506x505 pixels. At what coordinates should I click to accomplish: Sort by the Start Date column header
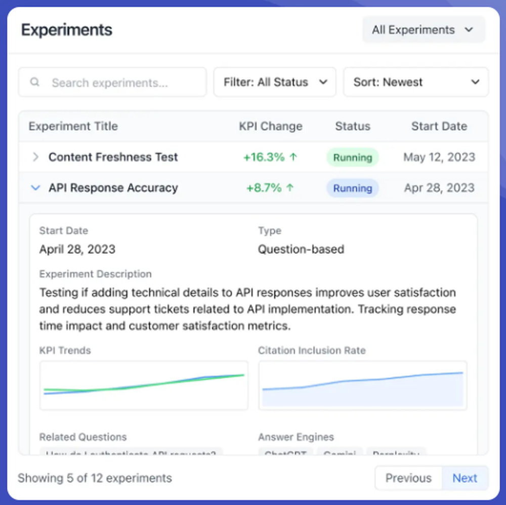[439, 126]
